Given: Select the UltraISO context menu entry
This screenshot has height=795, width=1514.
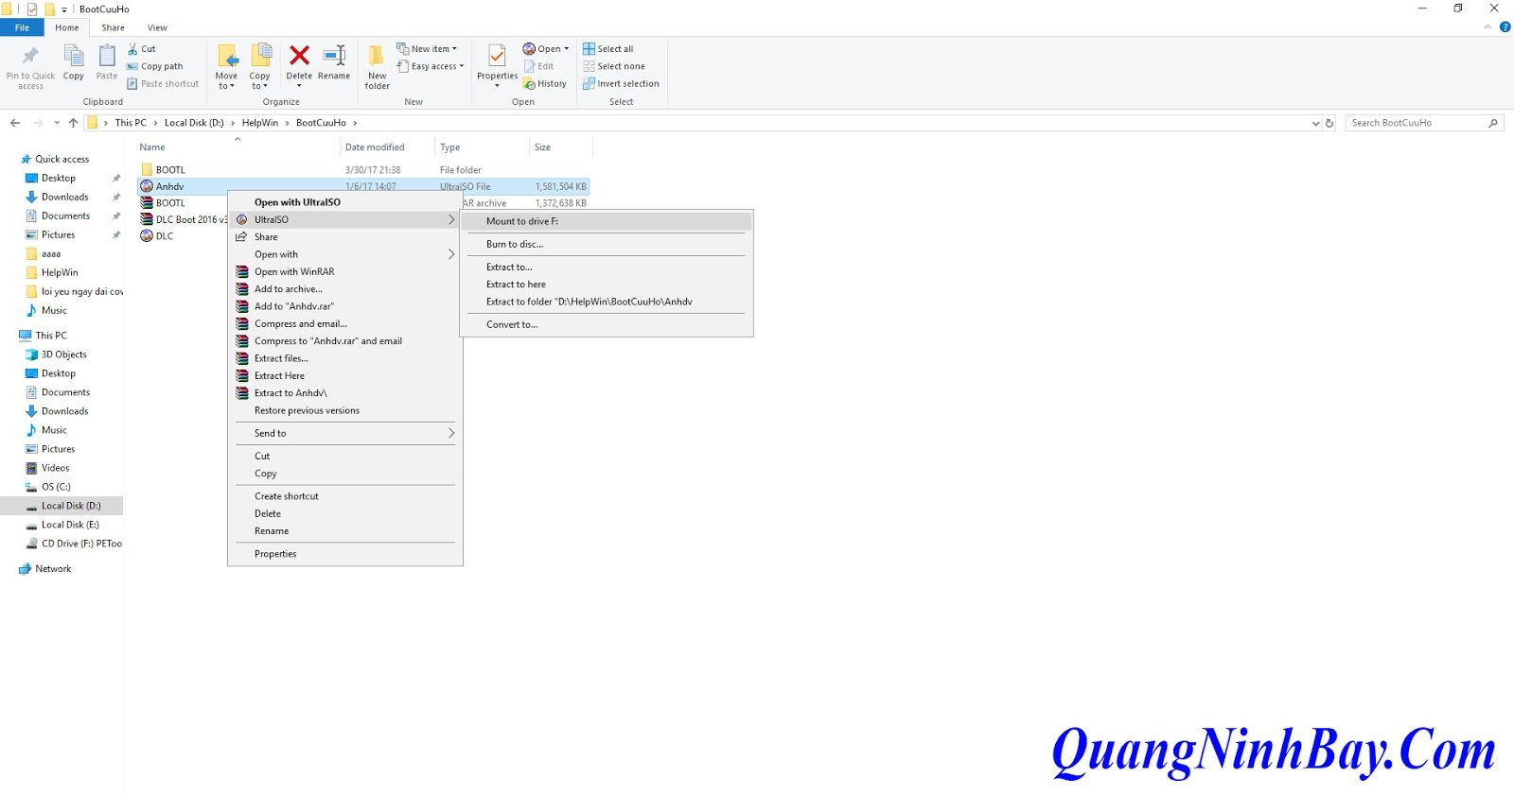Looking at the screenshot, I should point(345,219).
